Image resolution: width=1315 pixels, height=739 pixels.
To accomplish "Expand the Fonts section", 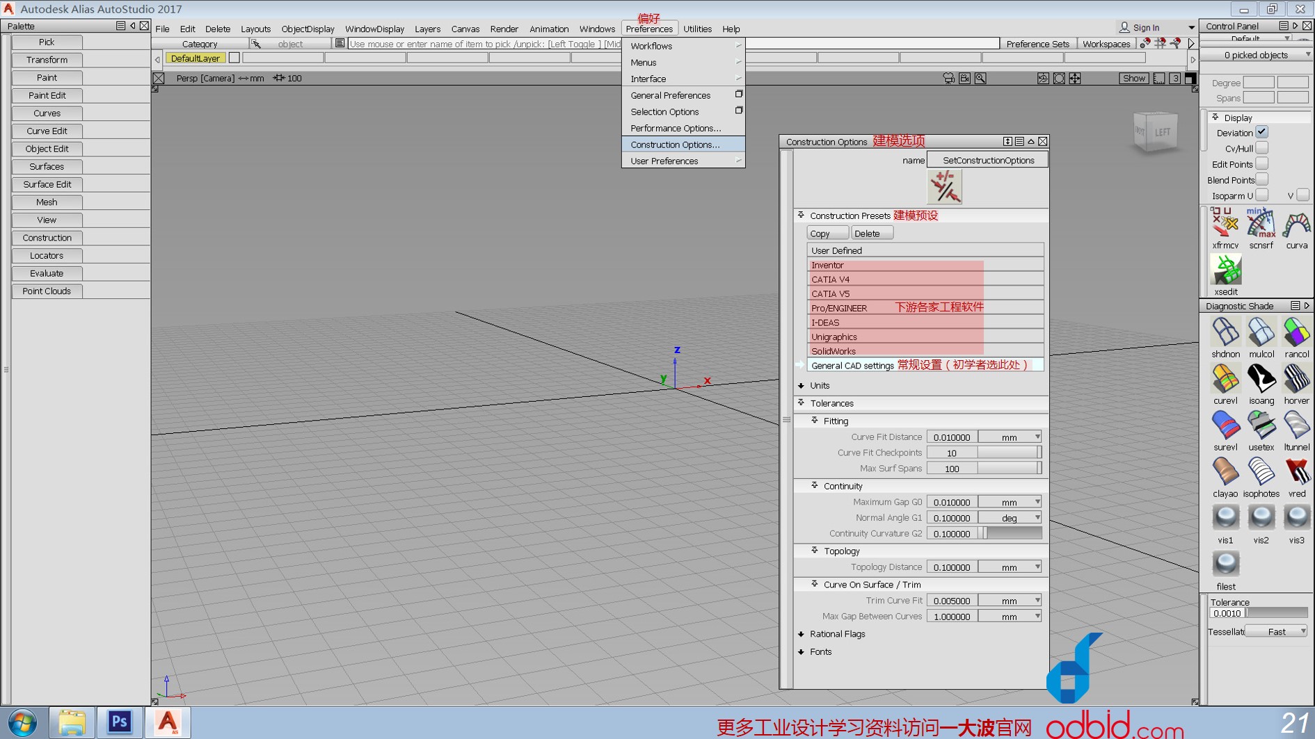I will [802, 652].
